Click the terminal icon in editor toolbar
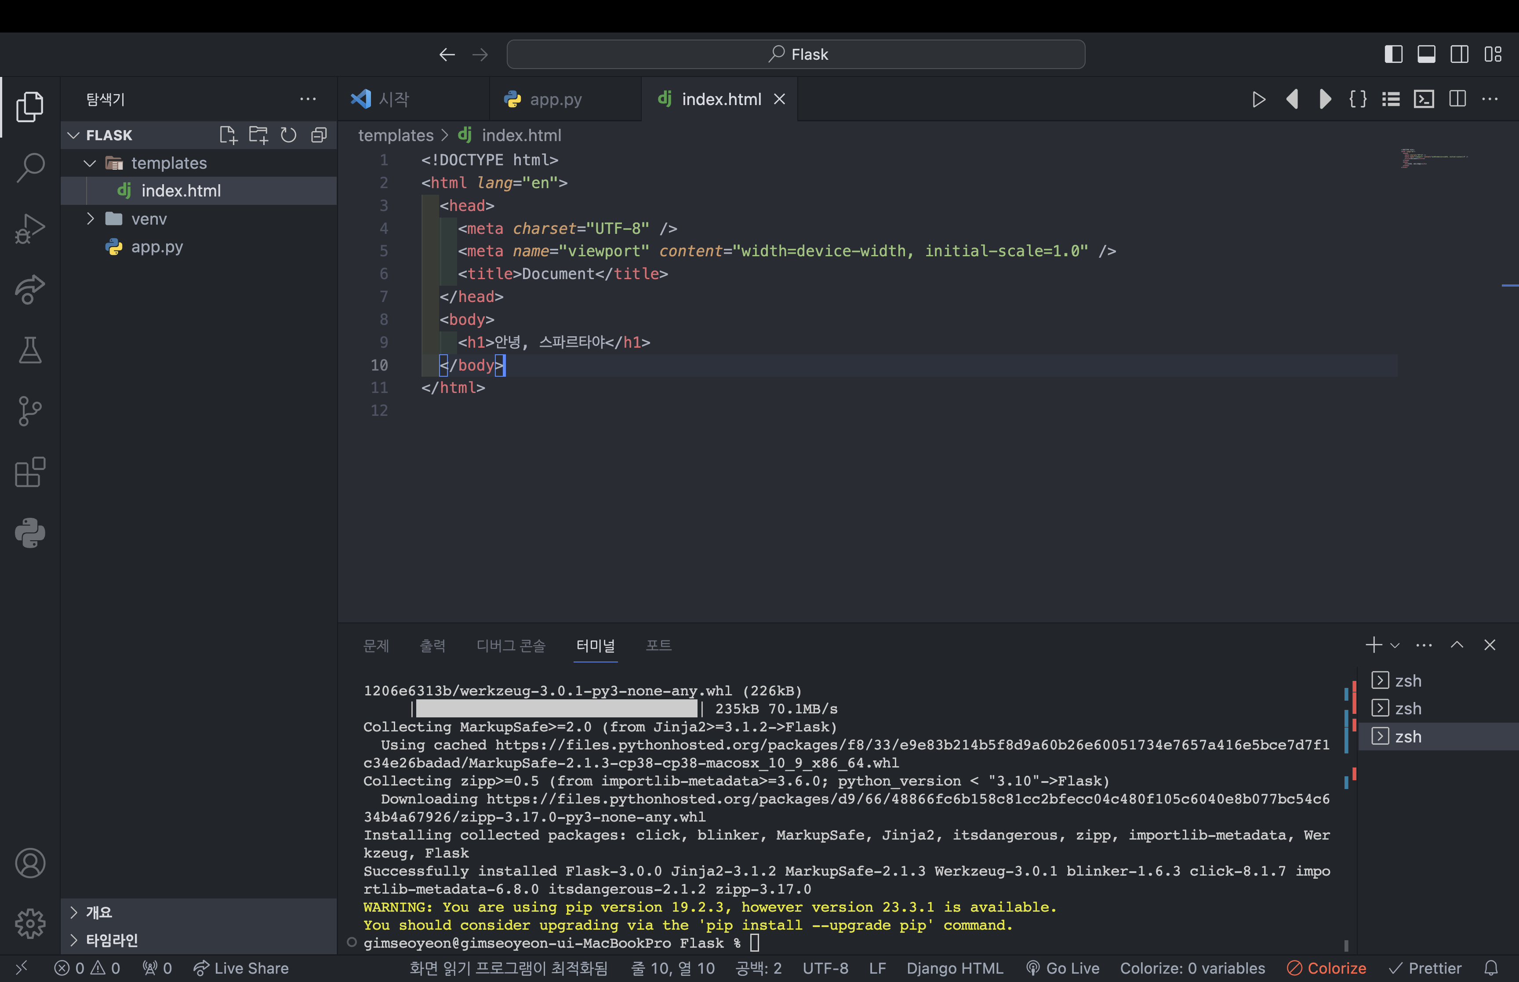 tap(1424, 99)
